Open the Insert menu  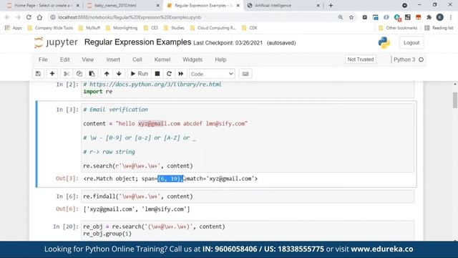(113, 59)
